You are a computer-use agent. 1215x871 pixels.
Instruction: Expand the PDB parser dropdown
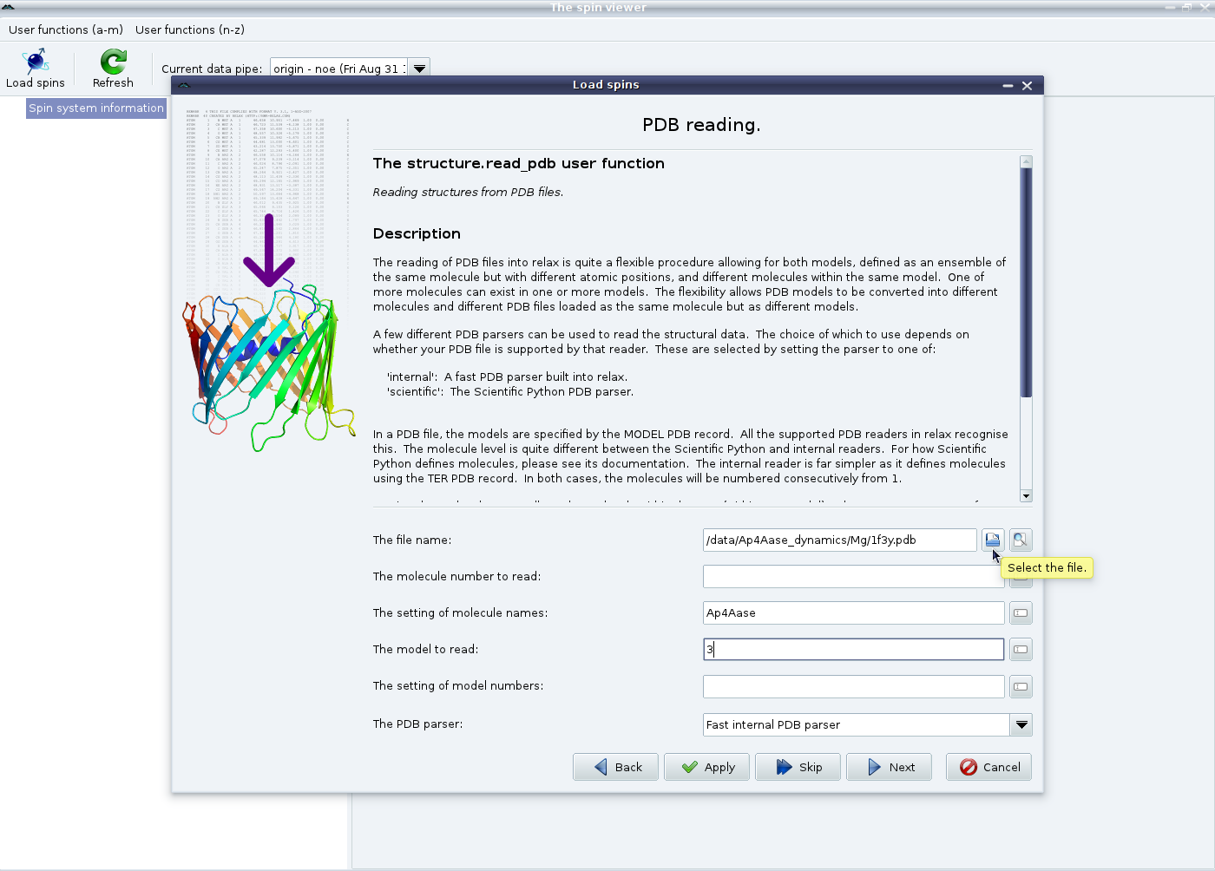1021,725
